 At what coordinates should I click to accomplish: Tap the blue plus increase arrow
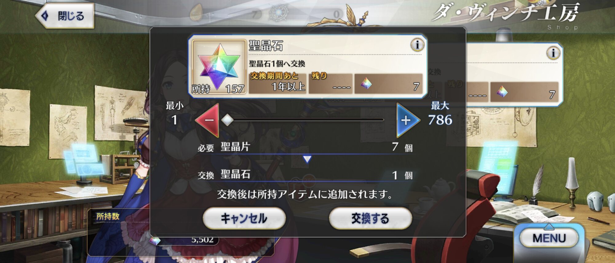click(x=407, y=120)
